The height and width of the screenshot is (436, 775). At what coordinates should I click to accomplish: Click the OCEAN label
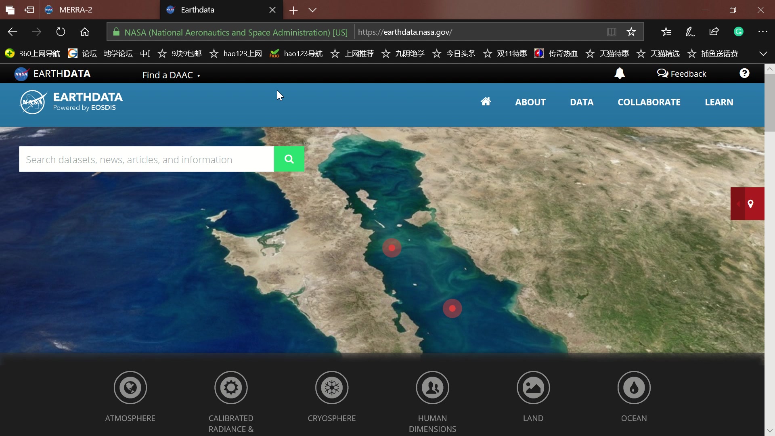point(634,418)
